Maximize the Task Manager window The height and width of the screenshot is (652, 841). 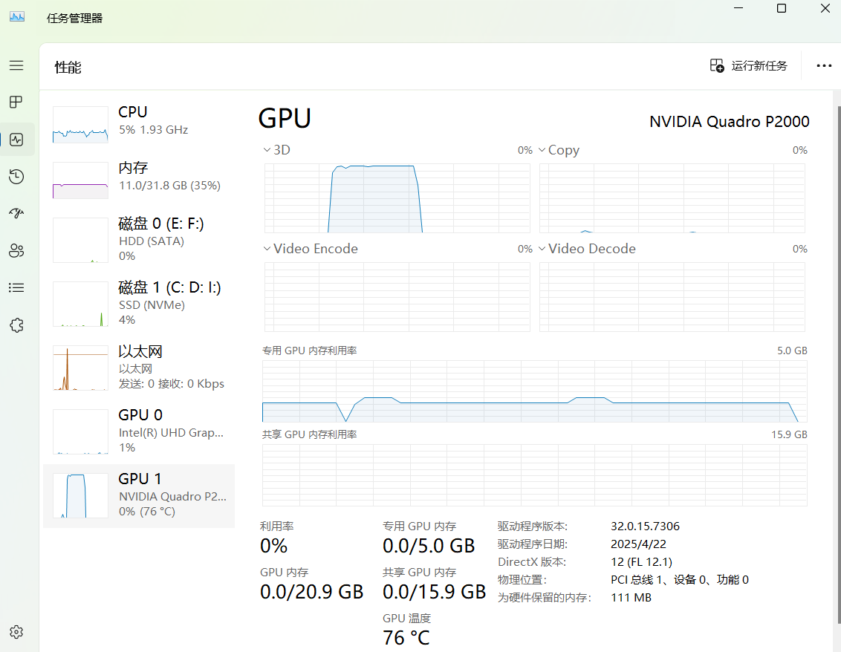(782, 9)
